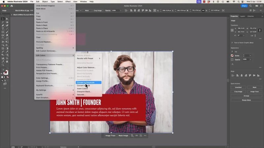Toggle constrain width and height proportions in Properties
The height and width of the screenshot is (148, 264).
point(260,30)
